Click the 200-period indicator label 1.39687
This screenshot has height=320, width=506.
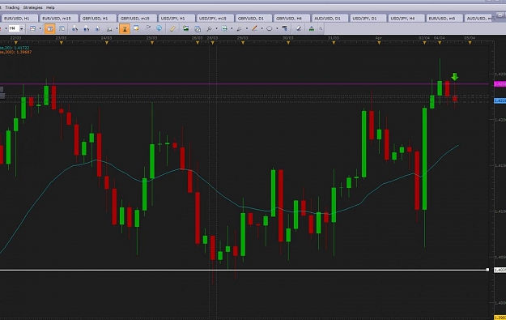coord(16,52)
